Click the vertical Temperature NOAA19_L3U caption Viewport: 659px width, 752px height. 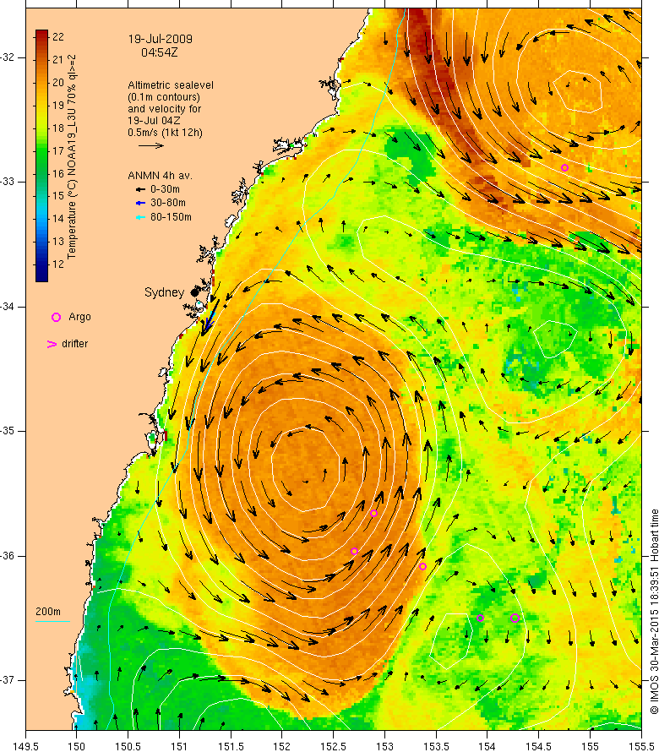[72, 156]
